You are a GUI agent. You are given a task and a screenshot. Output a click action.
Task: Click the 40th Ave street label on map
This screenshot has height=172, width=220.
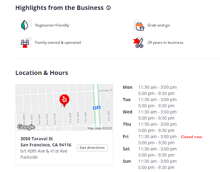pos(70,118)
